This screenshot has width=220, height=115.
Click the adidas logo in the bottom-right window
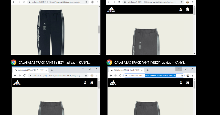(112, 83)
